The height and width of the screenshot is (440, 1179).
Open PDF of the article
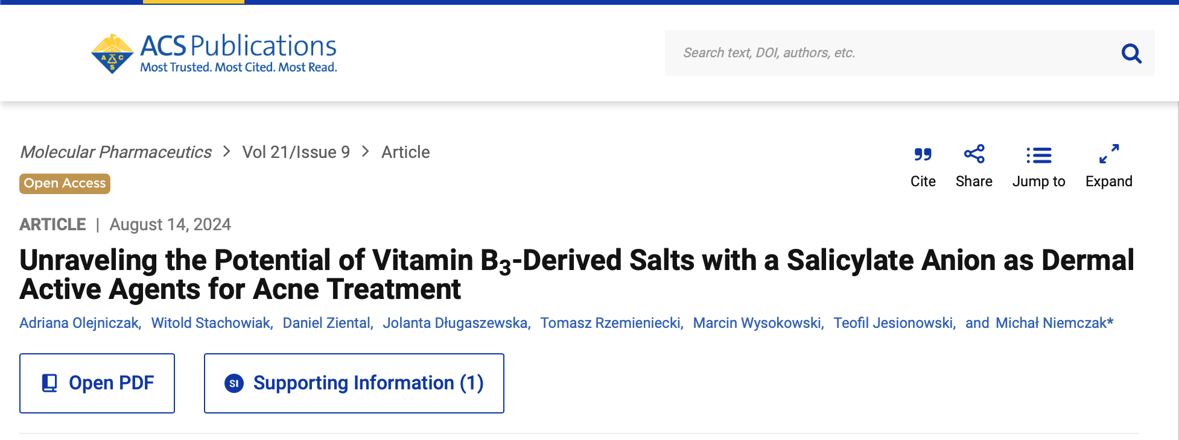click(97, 383)
